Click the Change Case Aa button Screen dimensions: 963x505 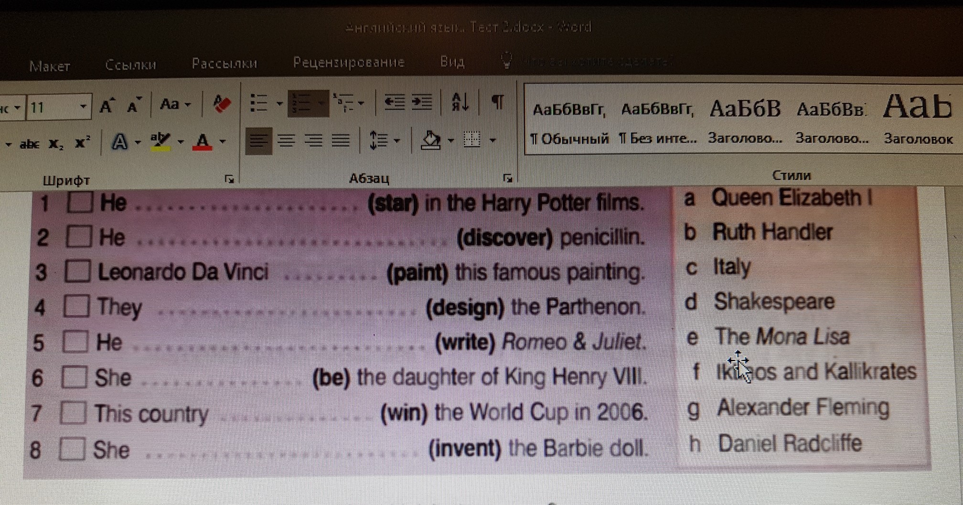pos(170,104)
